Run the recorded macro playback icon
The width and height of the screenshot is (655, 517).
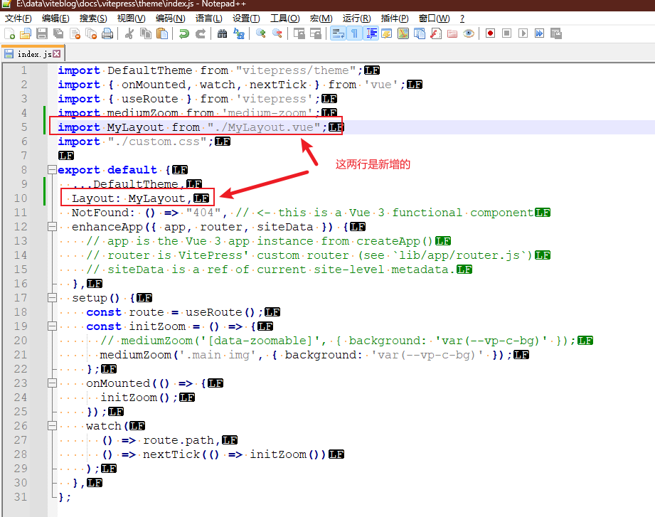coord(524,33)
